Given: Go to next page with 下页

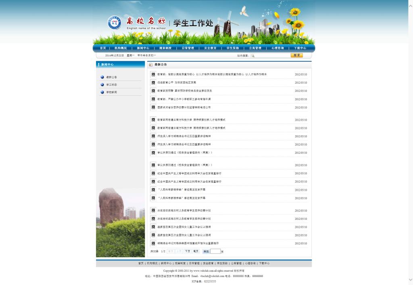Looking at the screenshot, I should [188, 251].
